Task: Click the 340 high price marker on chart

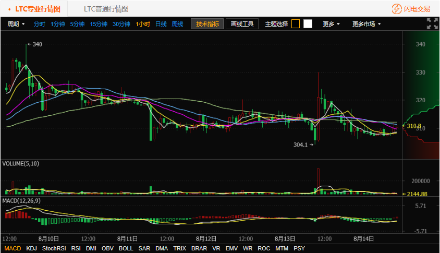Action: [36, 44]
